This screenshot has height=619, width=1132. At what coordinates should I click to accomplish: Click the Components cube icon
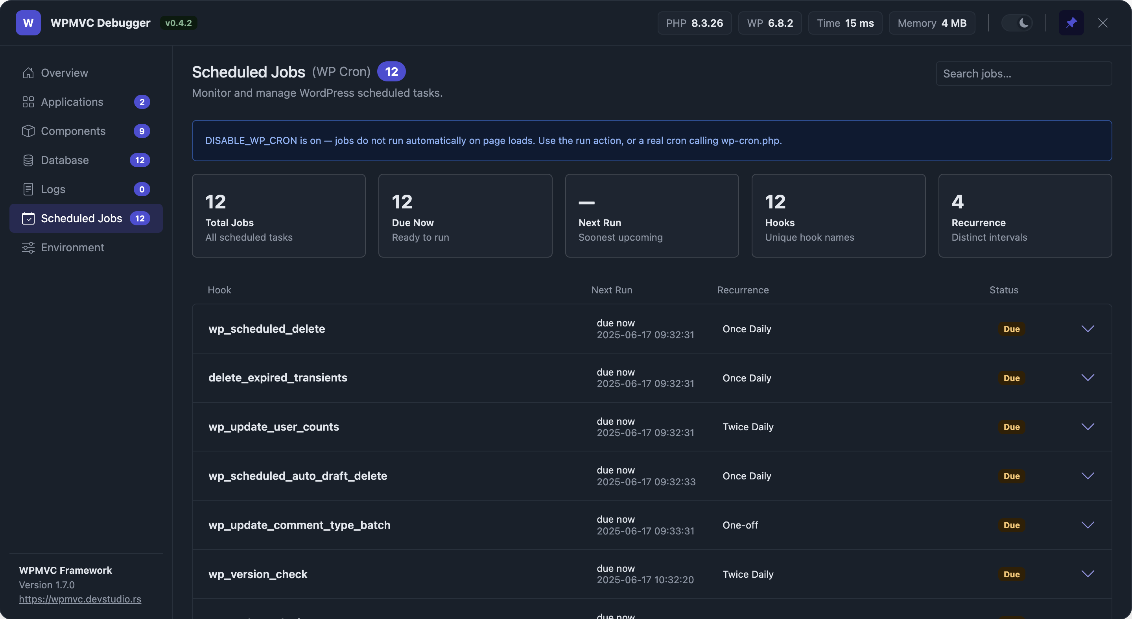(28, 131)
